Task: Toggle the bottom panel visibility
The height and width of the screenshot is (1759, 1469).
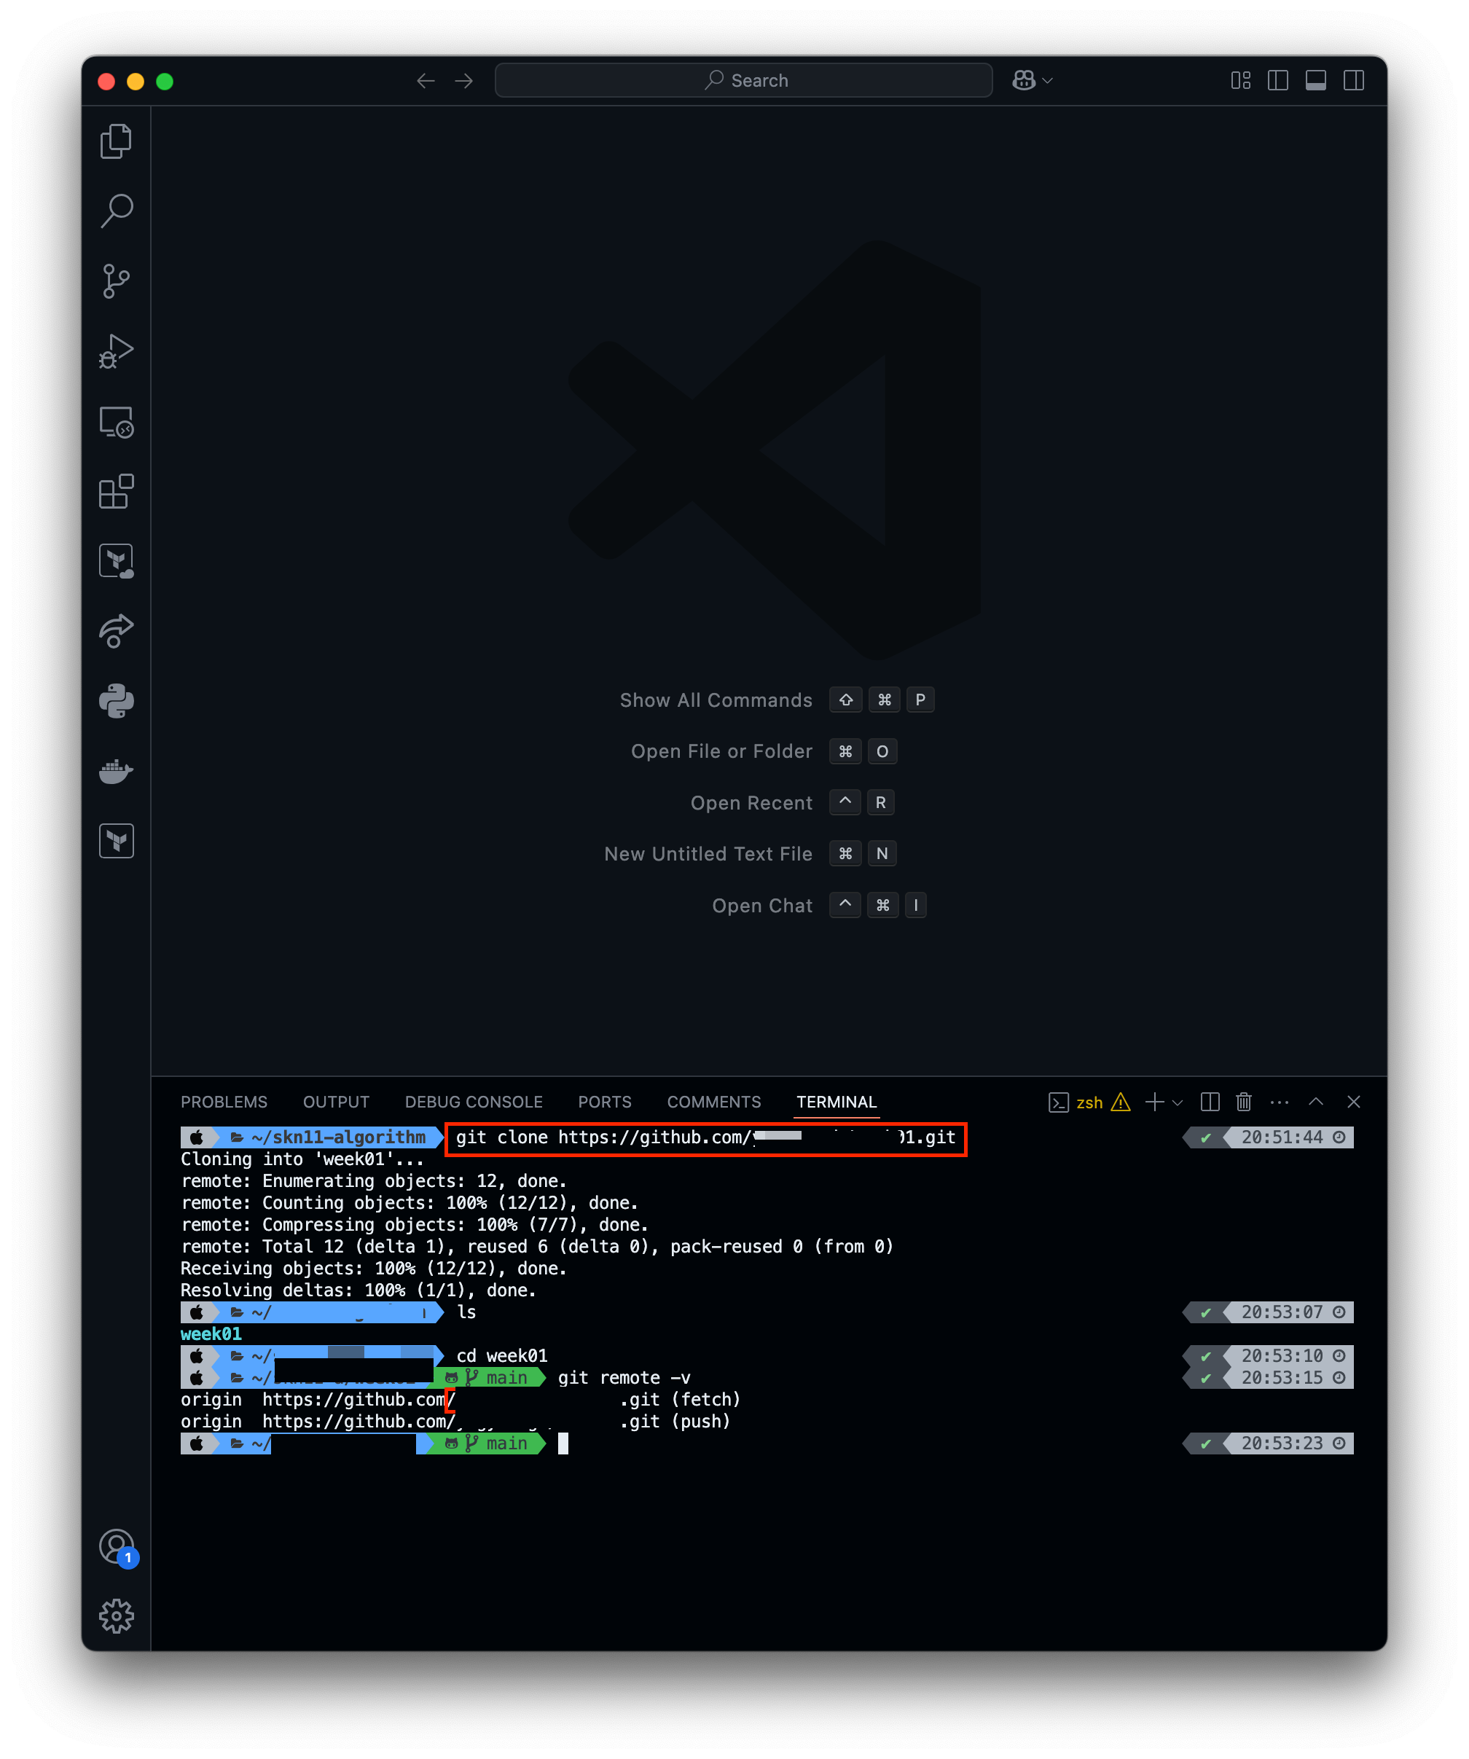Action: click(1315, 80)
